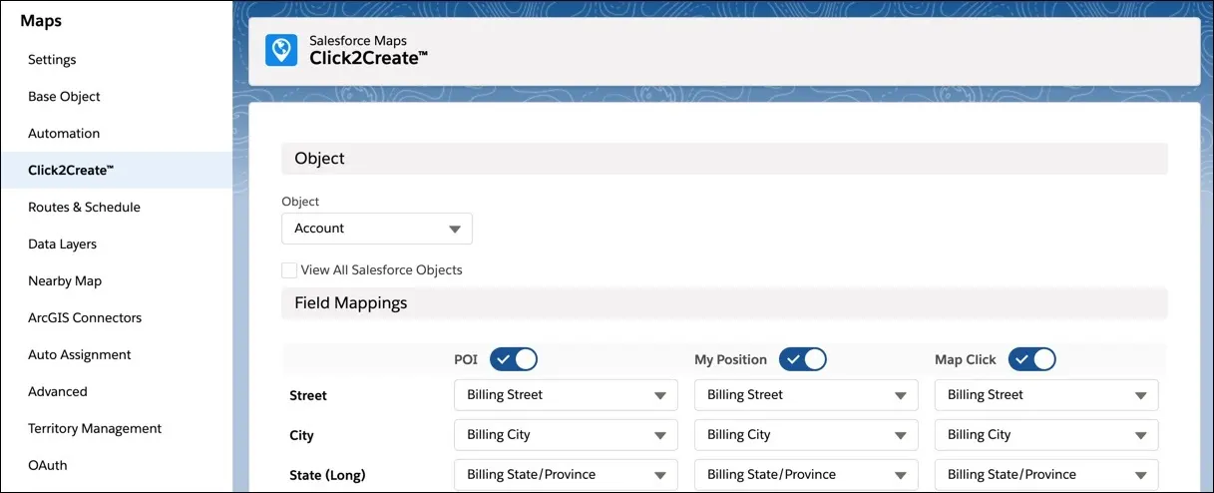Open Automation in sidebar
Screen dimensions: 1214x493
[x=64, y=134]
